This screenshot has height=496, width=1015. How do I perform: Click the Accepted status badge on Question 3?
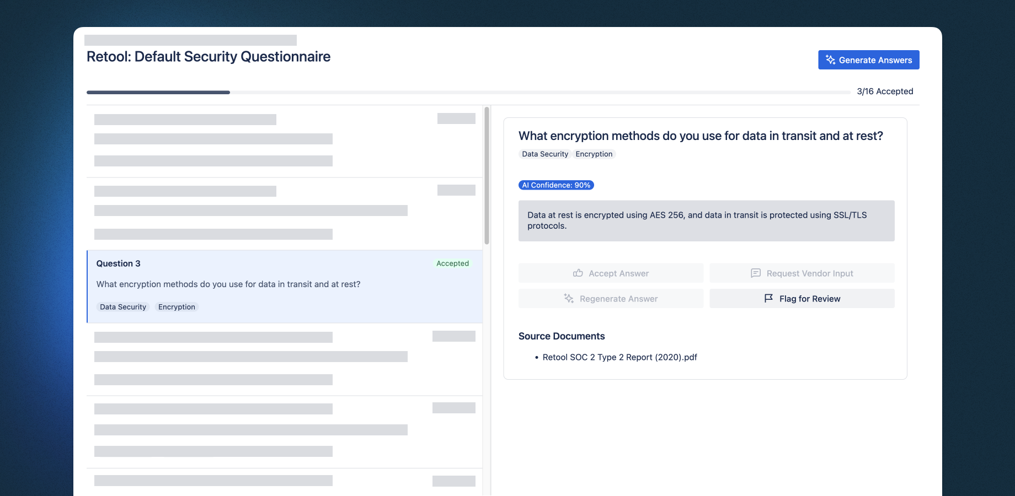(x=452, y=263)
